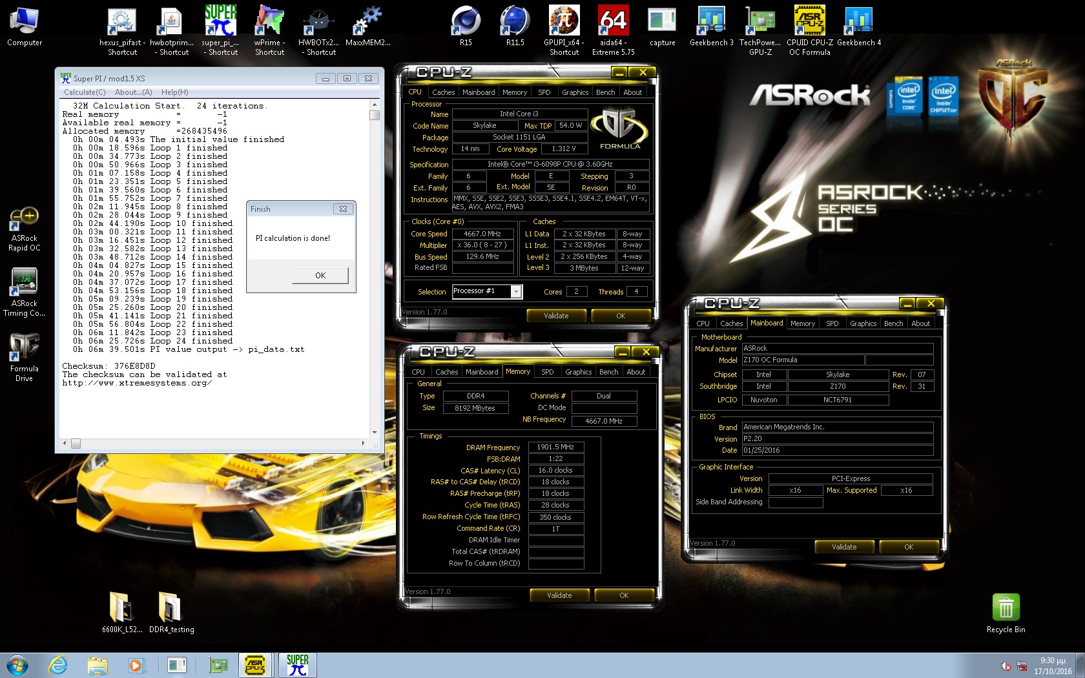Close the Finish dialog with X
This screenshot has width=1085, height=678.
point(343,209)
